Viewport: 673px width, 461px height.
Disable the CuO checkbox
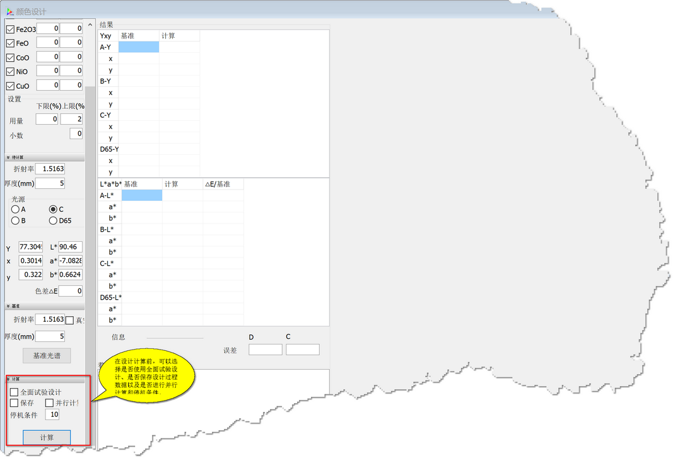tap(10, 86)
